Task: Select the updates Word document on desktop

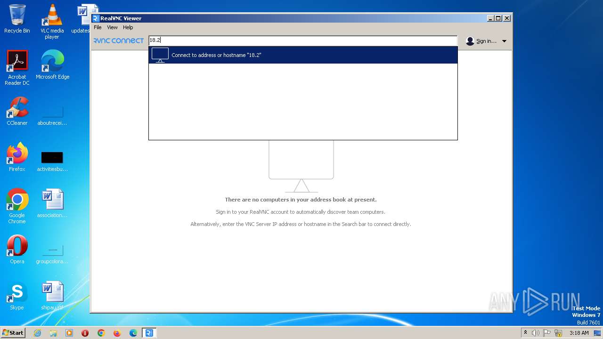Action: [85, 19]
